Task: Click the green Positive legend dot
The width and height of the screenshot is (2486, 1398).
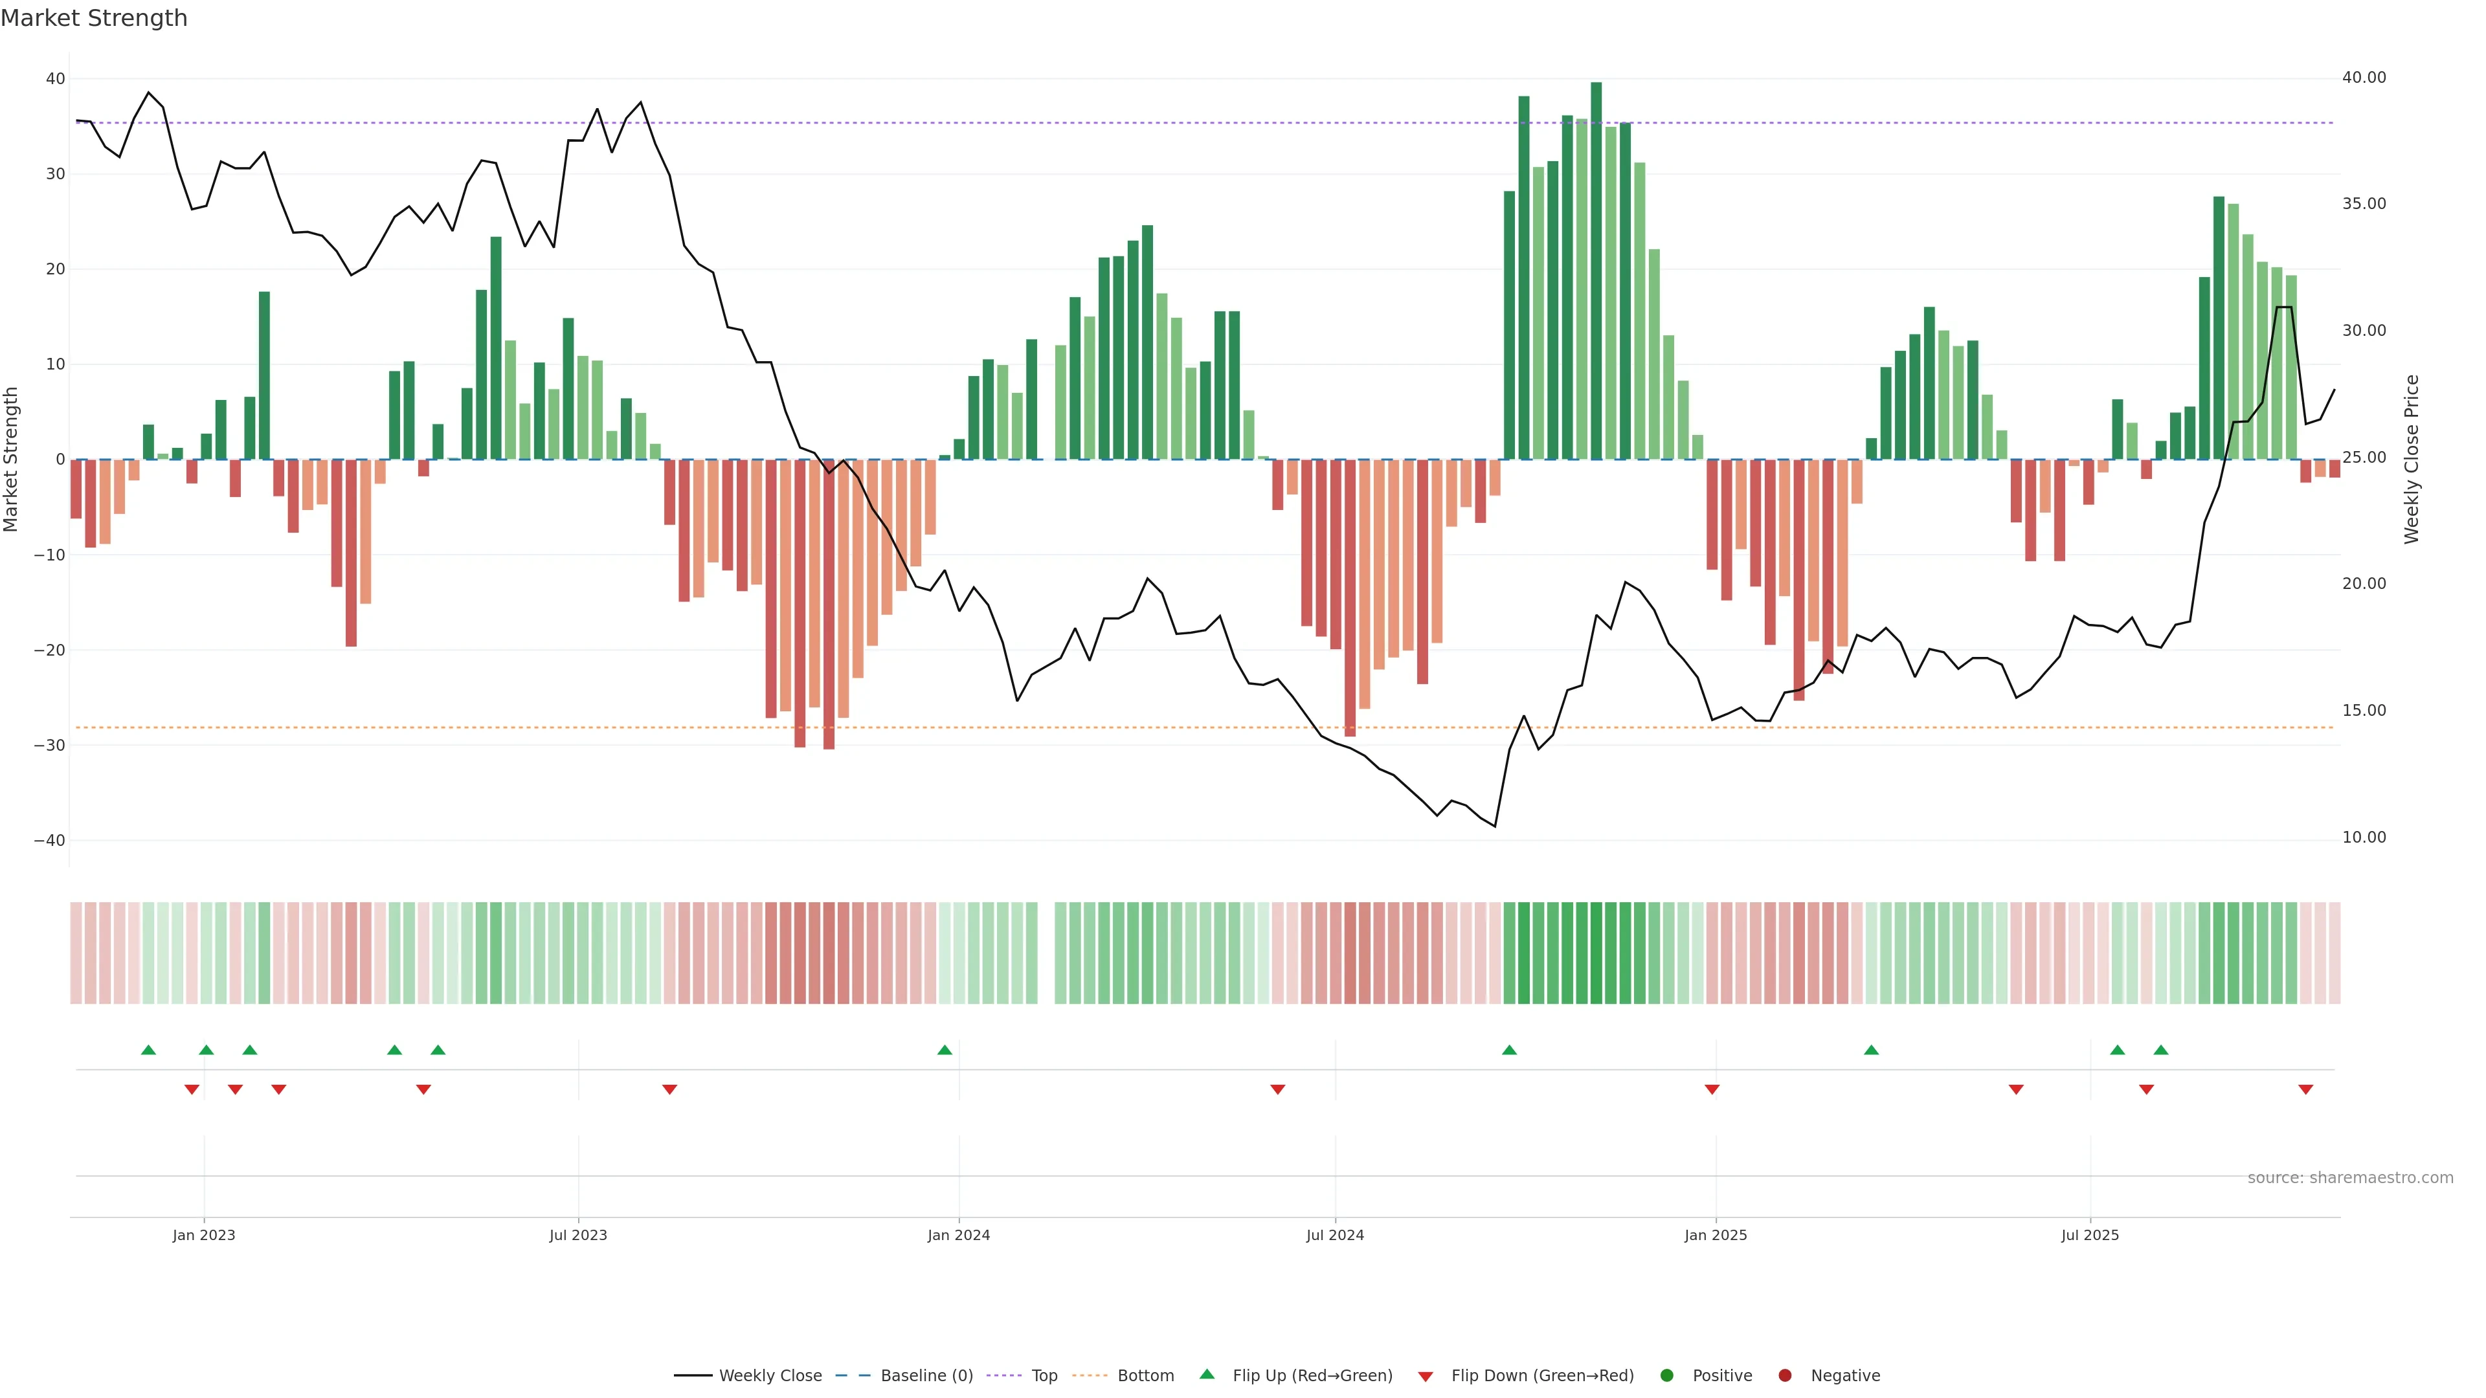Action: pyautogui.click(x=1666, y=1376)
